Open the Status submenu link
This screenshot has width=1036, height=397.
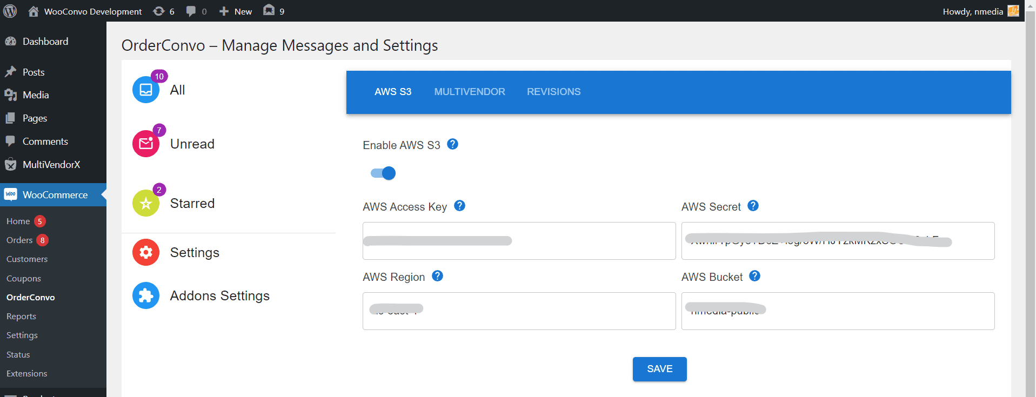point(18,355)
